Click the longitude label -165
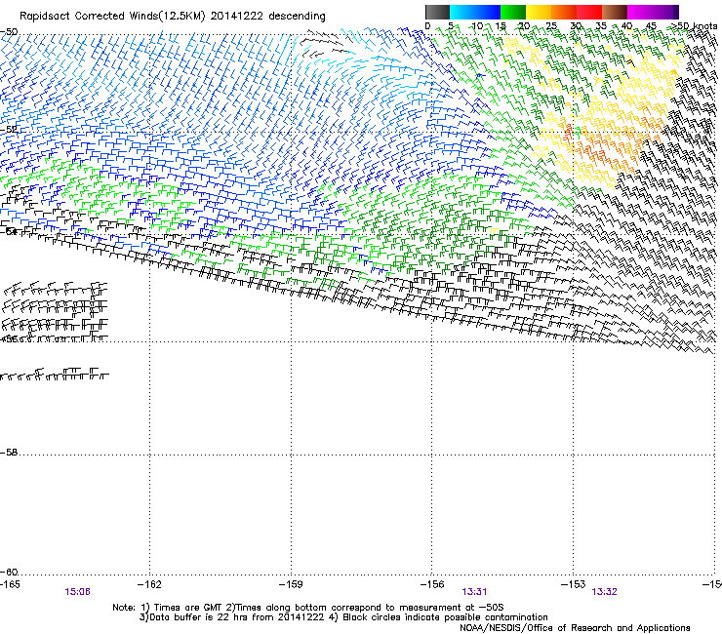Screen dimensions: 722x634 (10, 584)
